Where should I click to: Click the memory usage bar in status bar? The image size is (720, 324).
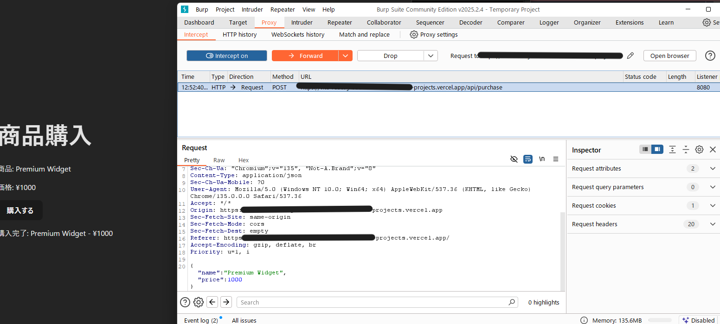coord(659,320)
